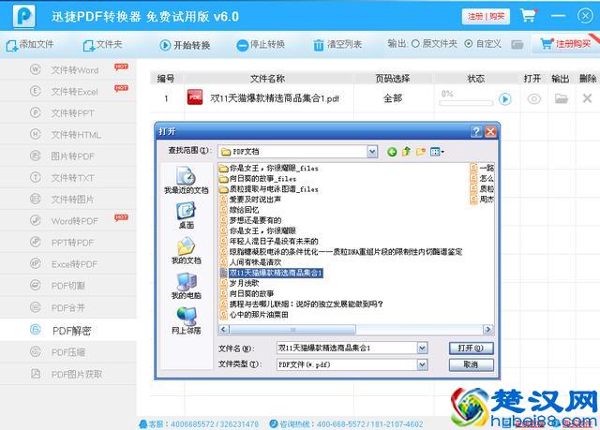Open 我的电脑 in places bar
The height and width of the screenshot is (430, 600).
(x=186, y=286)
